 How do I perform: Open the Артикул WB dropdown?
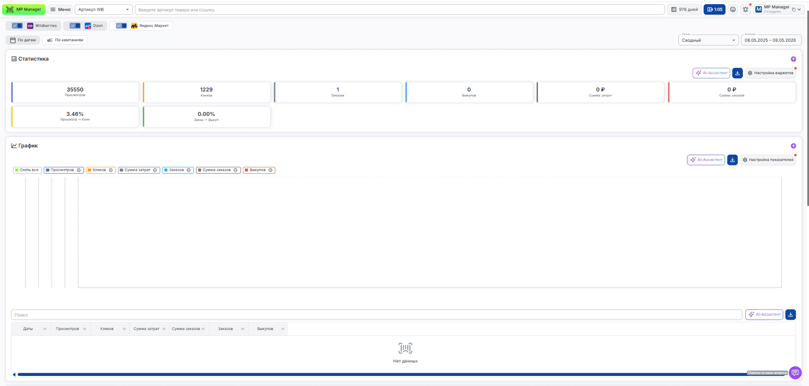point(104,9)
